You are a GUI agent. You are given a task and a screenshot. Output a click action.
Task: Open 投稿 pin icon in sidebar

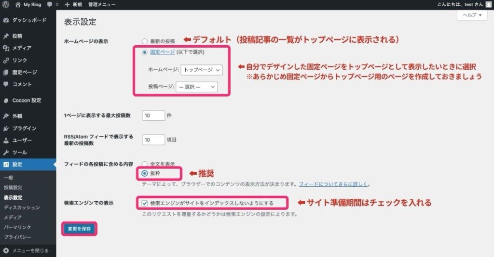point(6,36)
